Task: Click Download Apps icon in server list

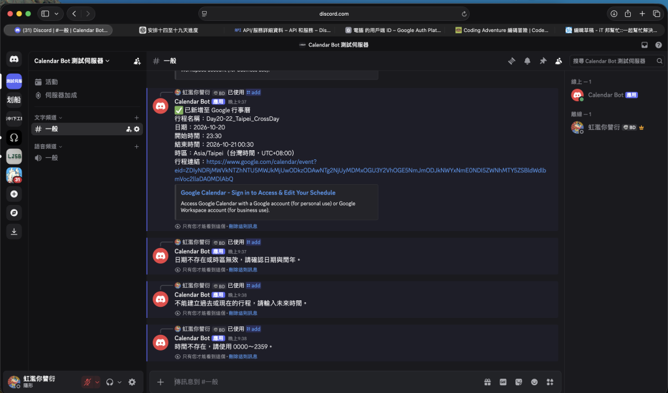Action: 14,232
